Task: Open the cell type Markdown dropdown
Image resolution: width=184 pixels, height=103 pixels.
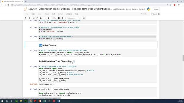Action: coord(74,18)
